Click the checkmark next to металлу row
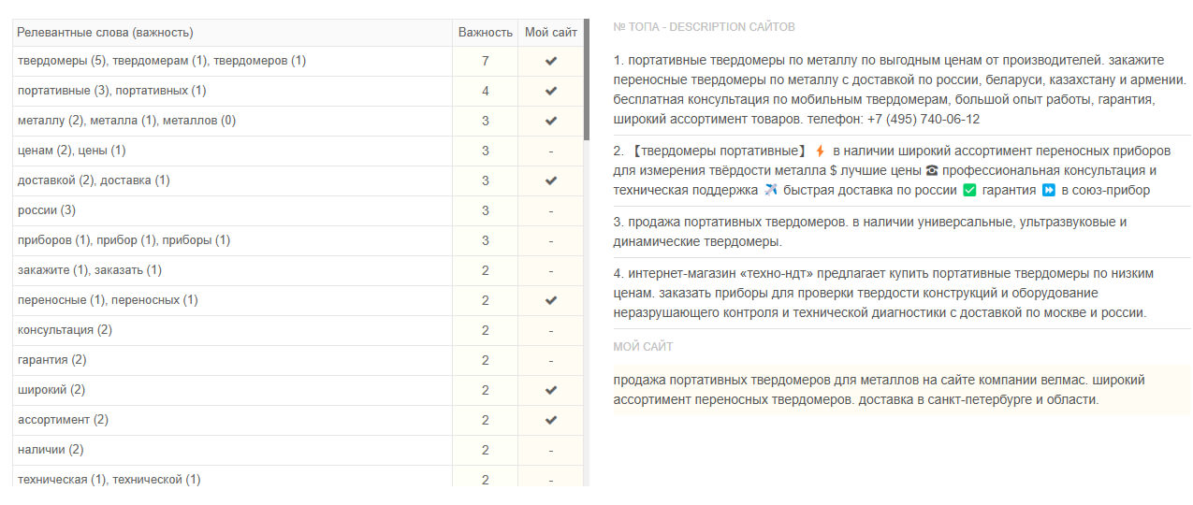The height and width of the screenshot is (505, 1193). coord(551,121)
